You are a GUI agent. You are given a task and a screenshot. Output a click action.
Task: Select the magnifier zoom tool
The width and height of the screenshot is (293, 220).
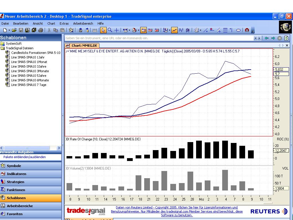coord(110,30)
